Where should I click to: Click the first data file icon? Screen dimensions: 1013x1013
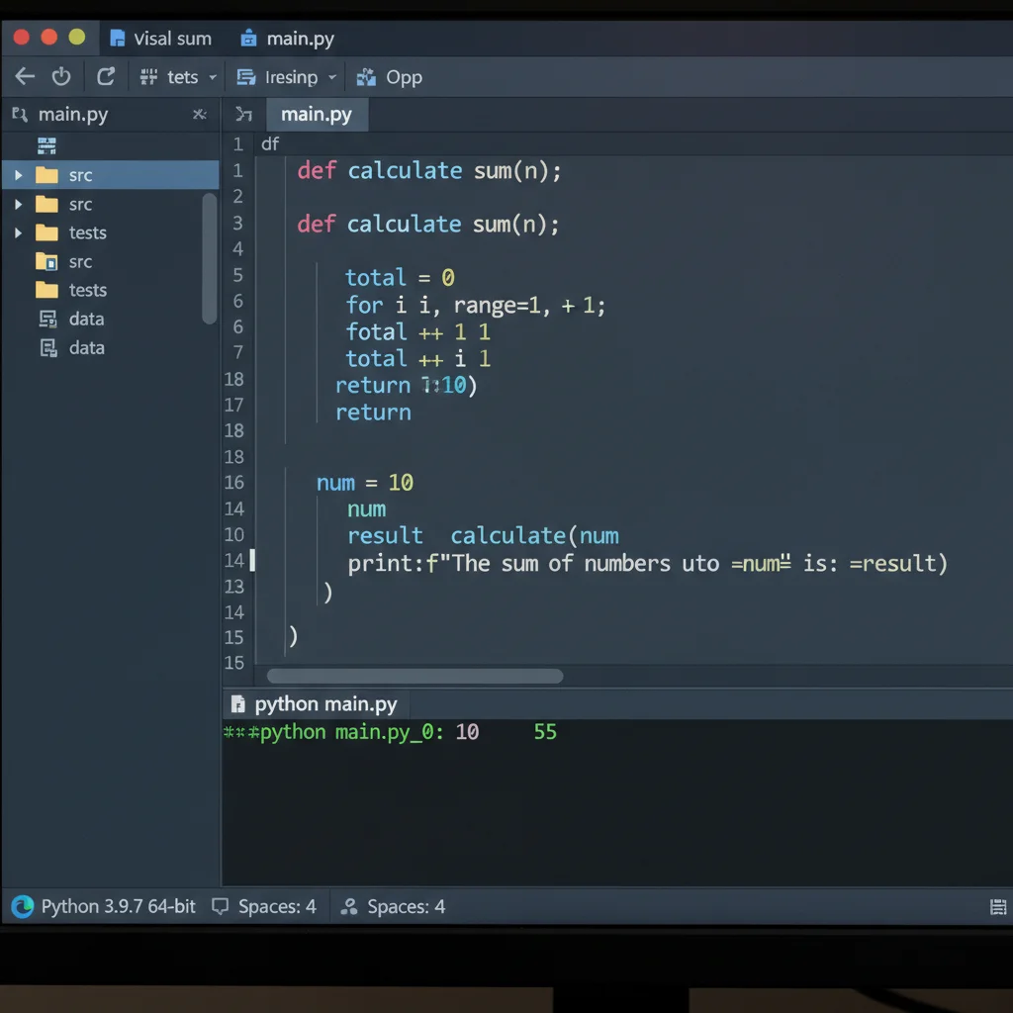coord(47,320)
